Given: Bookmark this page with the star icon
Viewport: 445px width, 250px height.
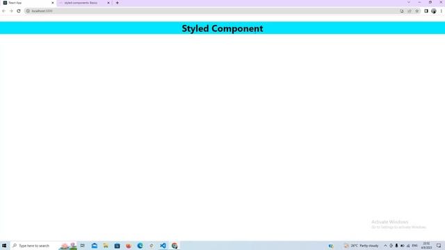Looking at the screenshot, I should coord(417,11).
